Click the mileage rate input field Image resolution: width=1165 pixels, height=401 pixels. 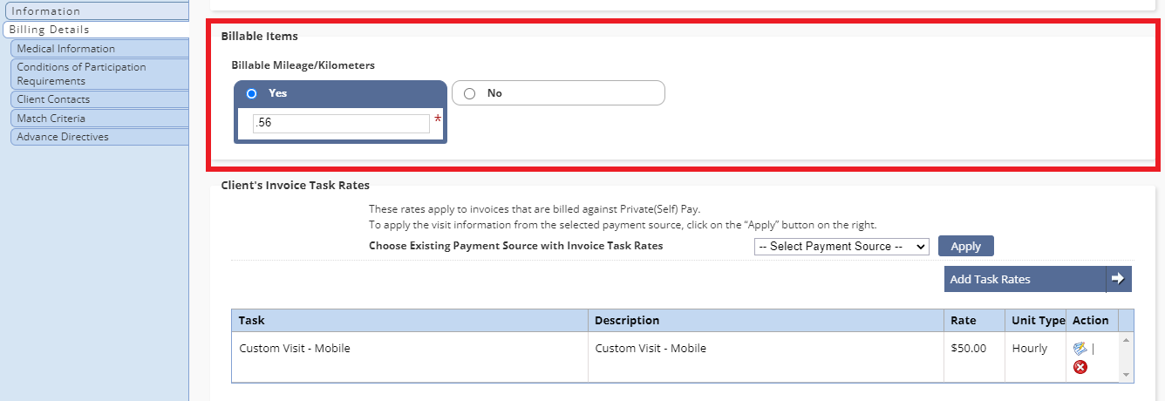coord(341,123)
